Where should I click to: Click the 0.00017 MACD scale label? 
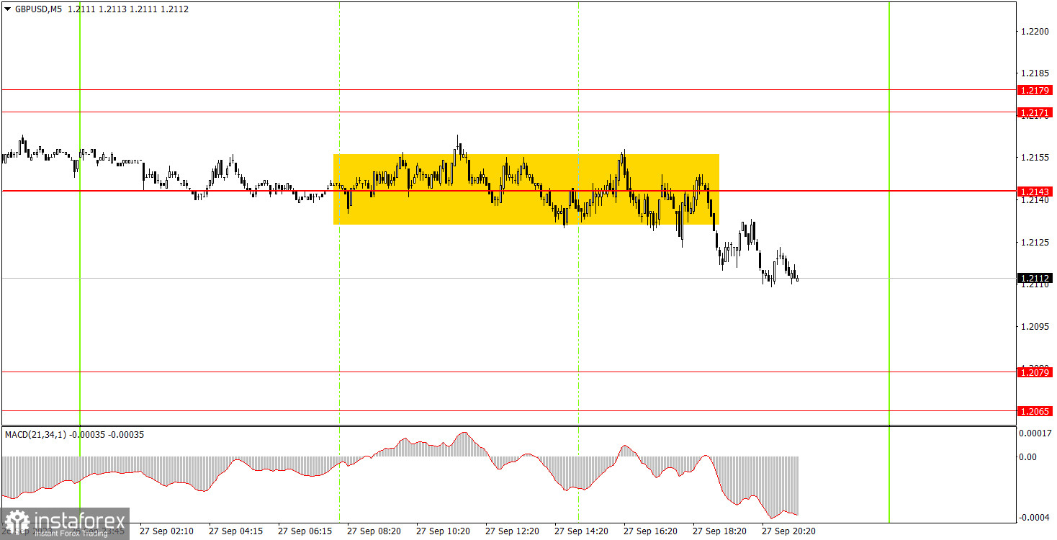[1035, 433]
